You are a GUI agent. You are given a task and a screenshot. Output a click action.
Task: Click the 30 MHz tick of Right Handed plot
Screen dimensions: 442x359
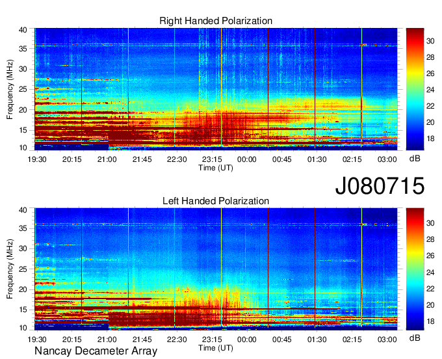(23, 69)
